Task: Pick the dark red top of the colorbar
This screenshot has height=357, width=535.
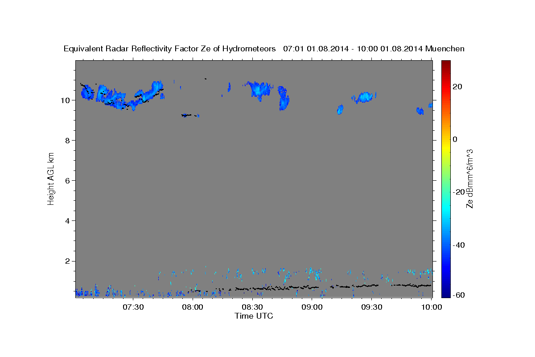Action: [x=445, y=64]
